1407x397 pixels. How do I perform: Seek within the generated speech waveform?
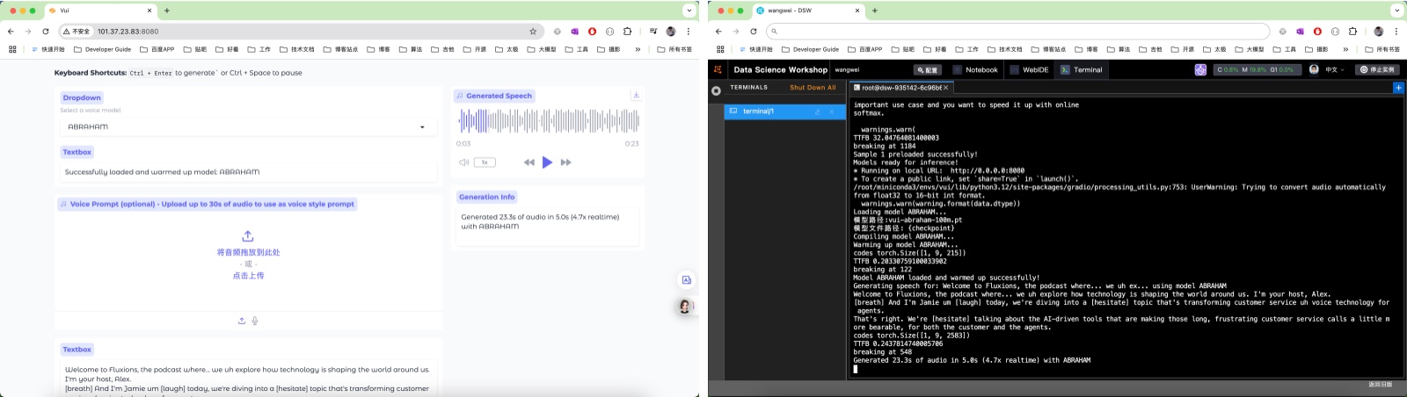pos(548,121)
